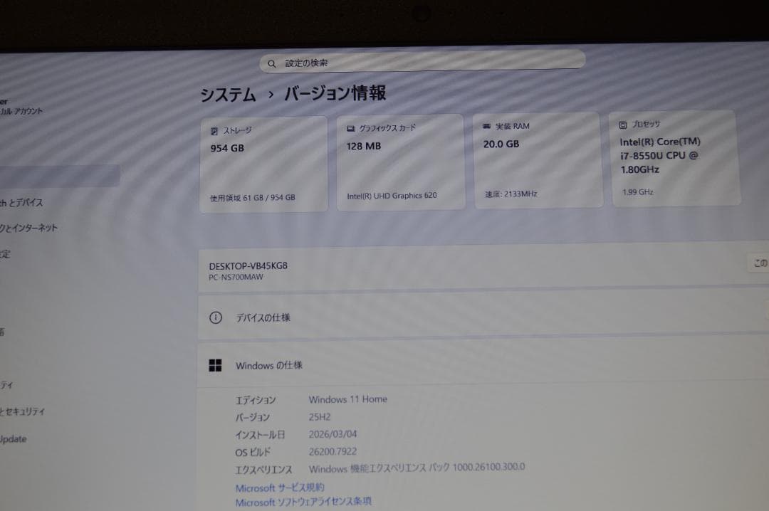Screen dimensions: 769x511
Task: Click the RAM icon on the 実装 RAM card
Action: click(x=486, y=126)
